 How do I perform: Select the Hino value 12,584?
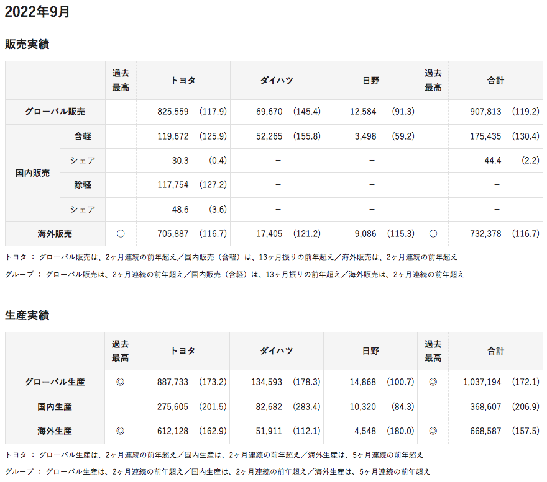363,112
